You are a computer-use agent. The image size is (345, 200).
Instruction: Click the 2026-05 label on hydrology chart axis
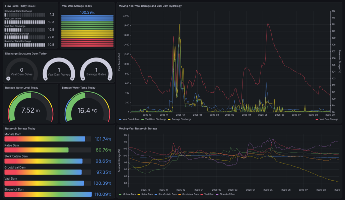click(263, 115)
